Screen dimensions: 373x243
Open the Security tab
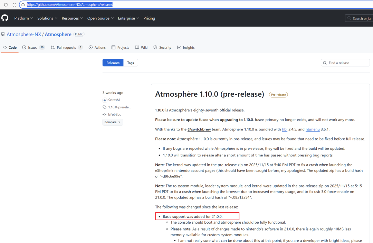162,47
